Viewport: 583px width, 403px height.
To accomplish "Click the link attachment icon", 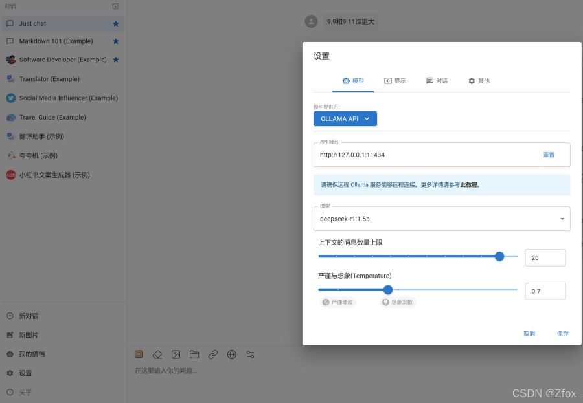I will [212, 354].
